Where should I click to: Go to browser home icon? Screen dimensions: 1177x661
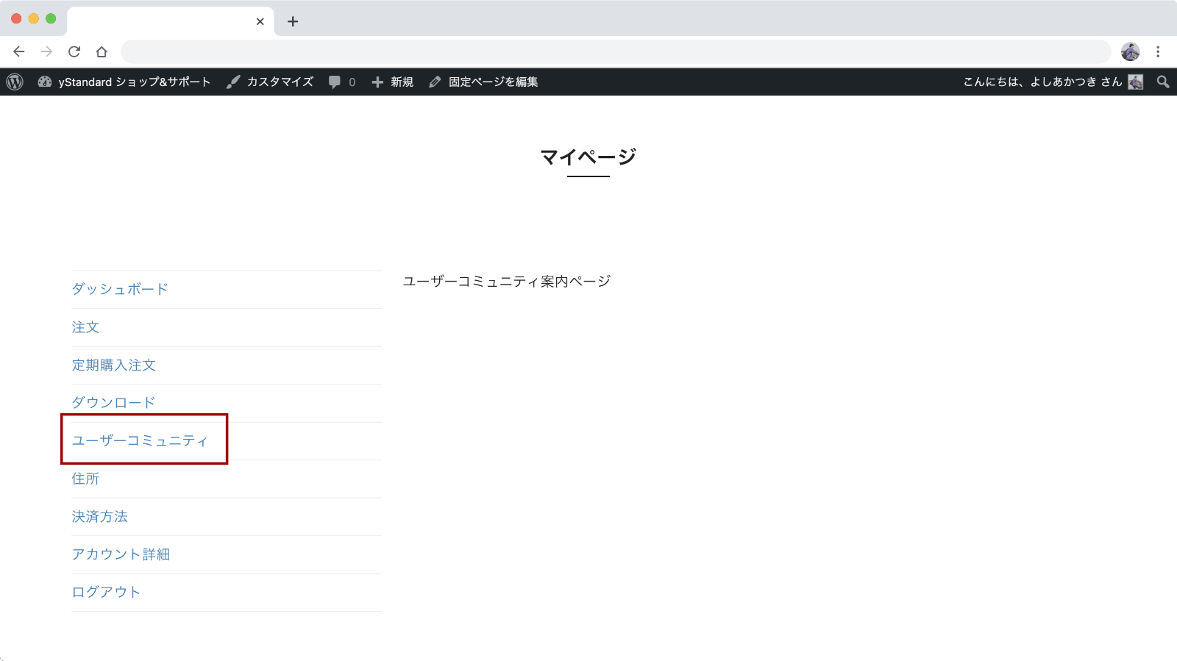pos(102,51)
